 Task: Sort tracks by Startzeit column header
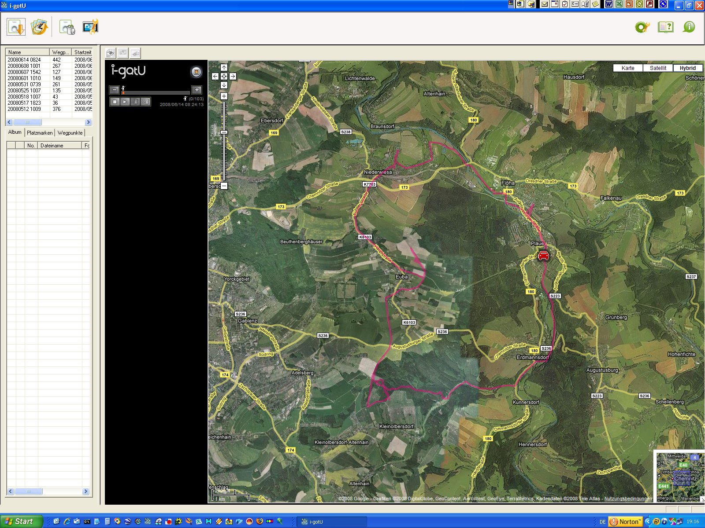(82, 52)
